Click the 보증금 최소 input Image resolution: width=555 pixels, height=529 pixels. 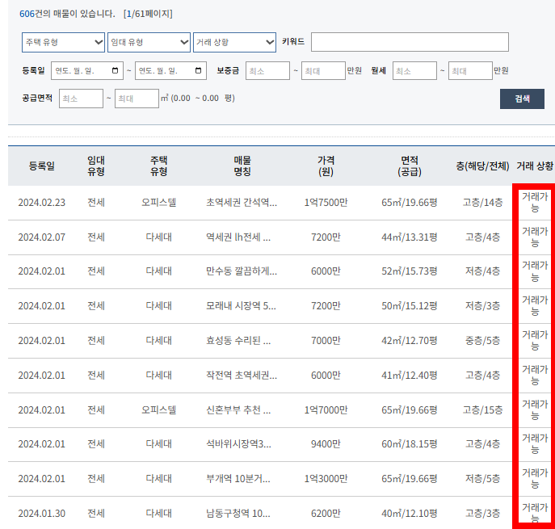click(267, 71)
